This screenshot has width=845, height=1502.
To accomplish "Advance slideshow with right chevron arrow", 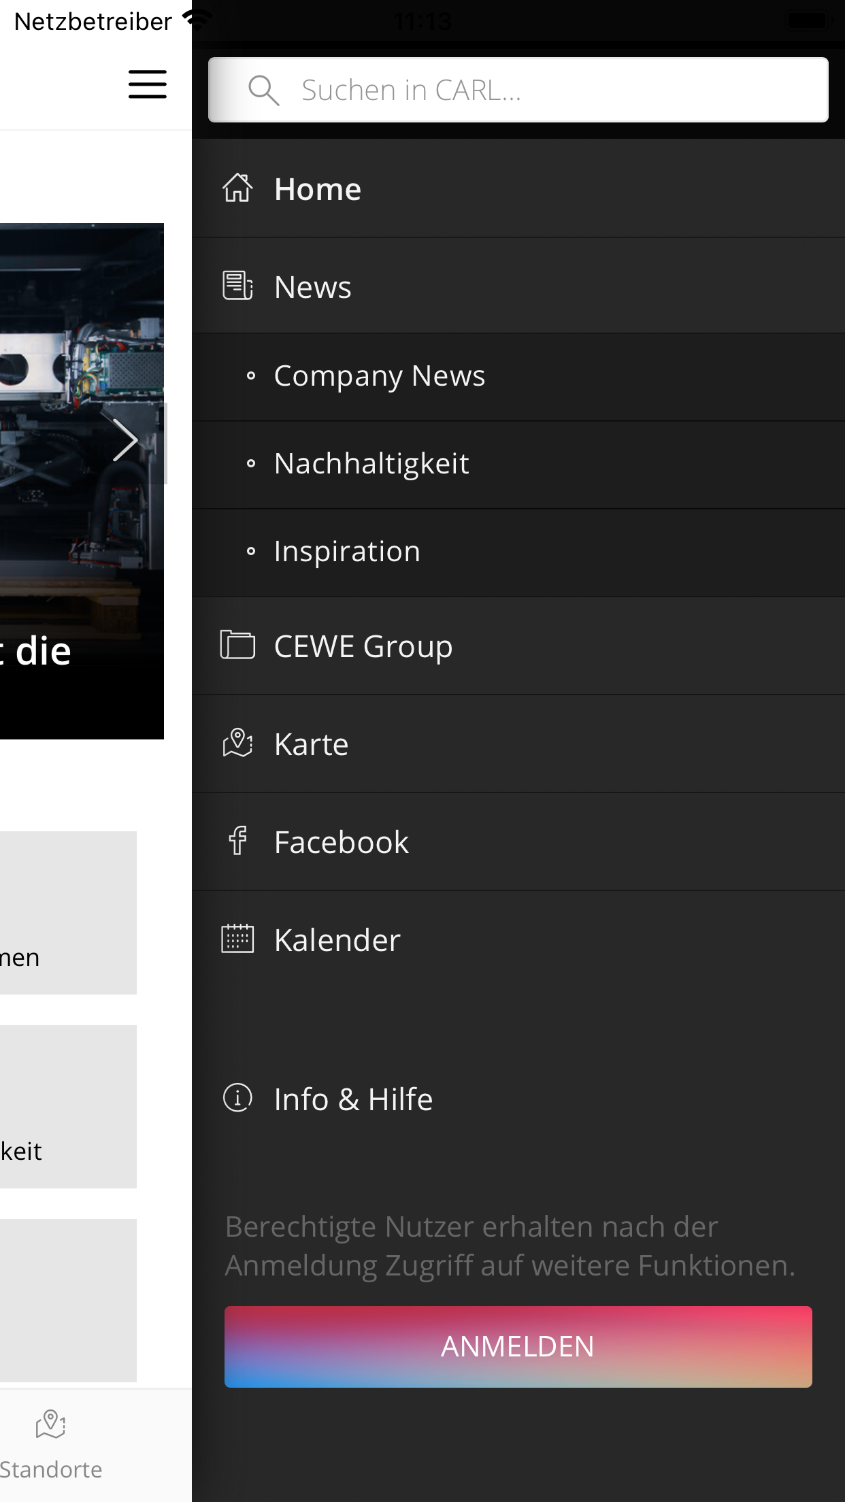I will click(x=125, y=441).
